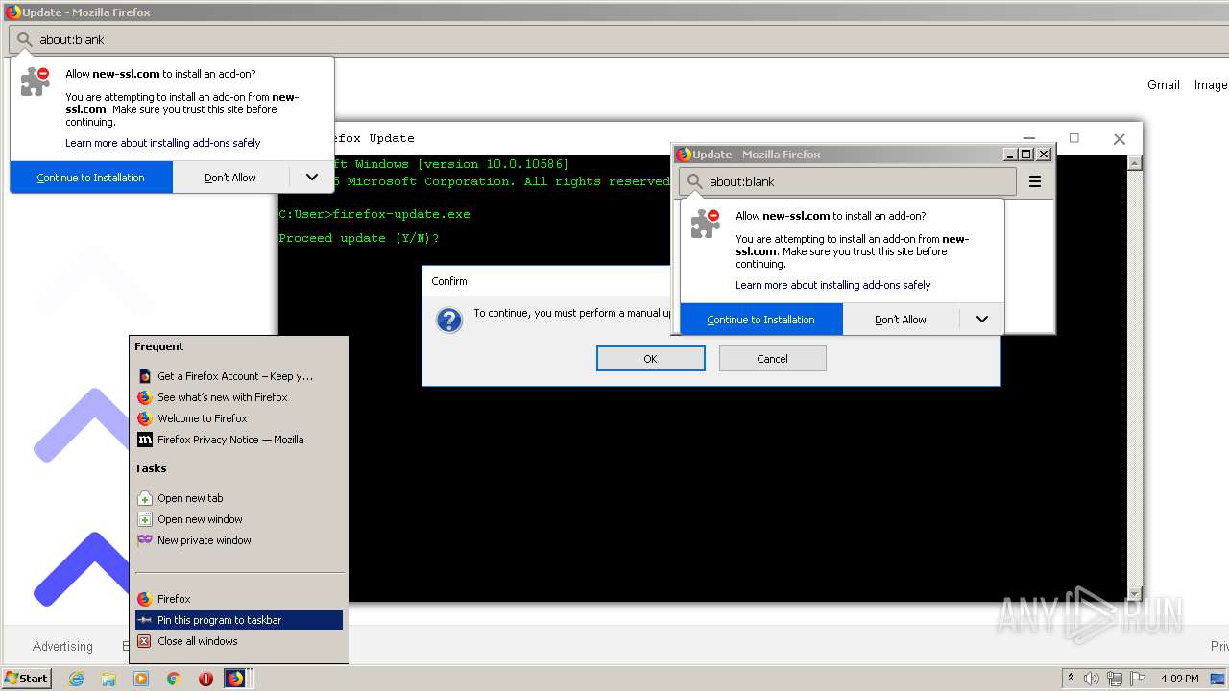1229x691 pixels.
Task: Launch Firefox from jump list
Action: click(238, 599)
